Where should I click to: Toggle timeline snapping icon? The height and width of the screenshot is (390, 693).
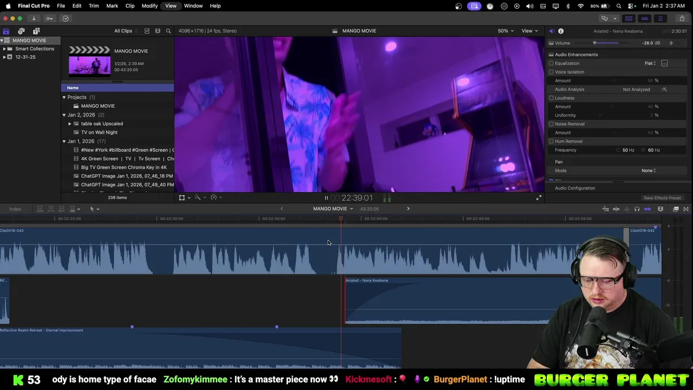648,209
